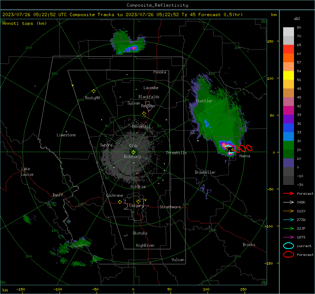
Task: Click the Limestone label
Action: [66, 135]
